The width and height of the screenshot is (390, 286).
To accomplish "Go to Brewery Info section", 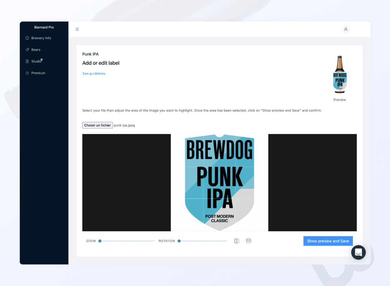I will tap(41, 38).
